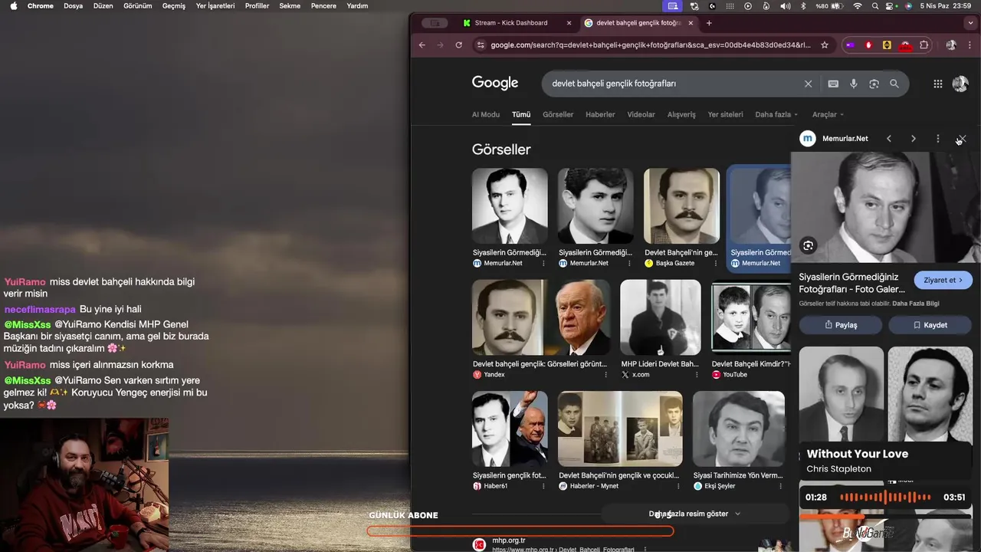Close the Kick Dashboard tab

[569, 23]
